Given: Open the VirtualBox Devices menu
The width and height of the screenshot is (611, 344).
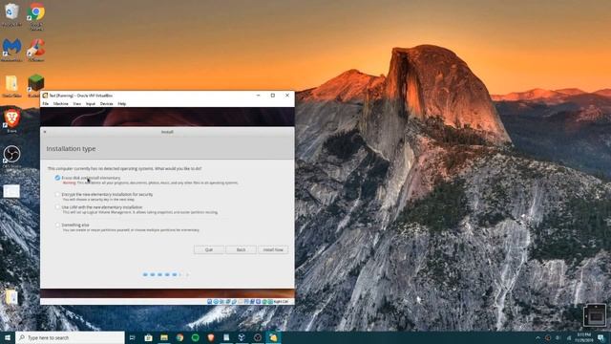Looking at the screenshot, I should (x=106, y=104).
